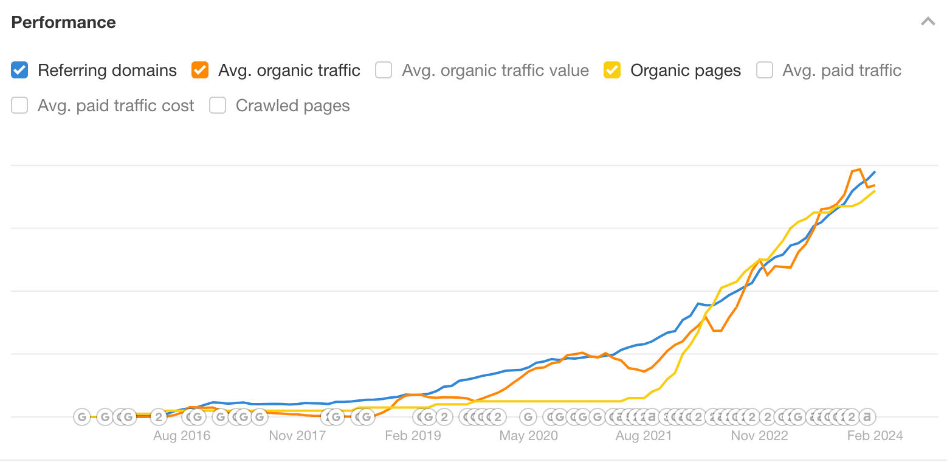
Task: Check the Avg. paid traffic box
Action: (764, 70)
